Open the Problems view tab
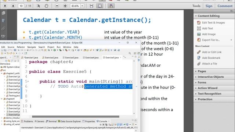This screenshot has width=235, height=132. point(27,121)
